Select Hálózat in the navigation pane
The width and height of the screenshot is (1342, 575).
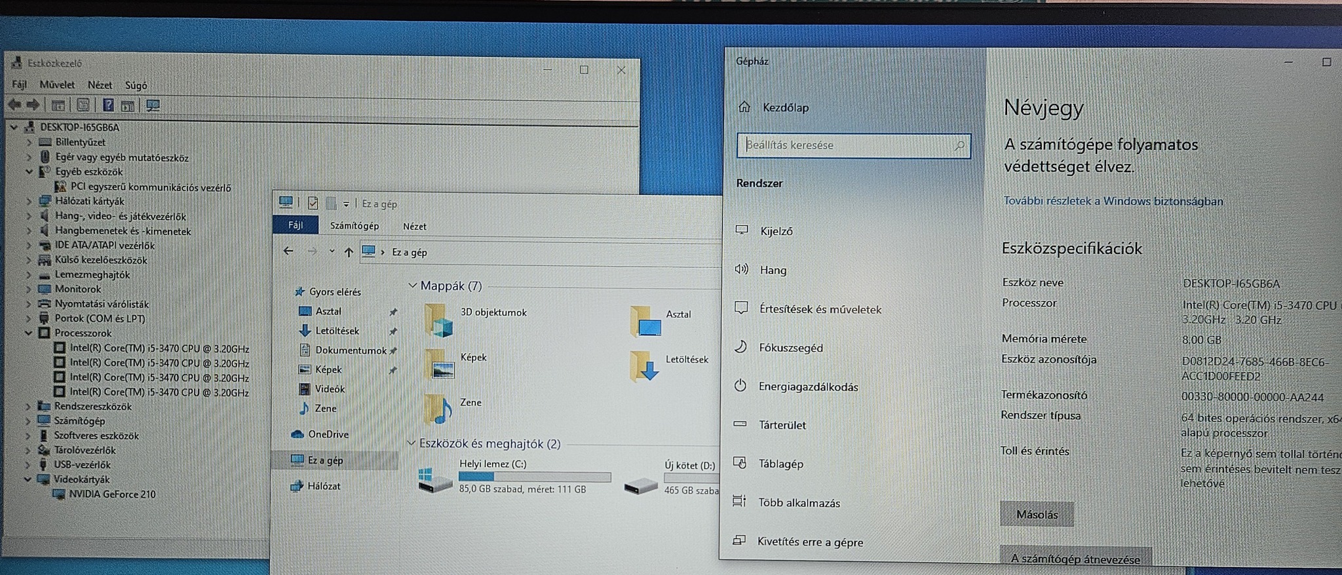324,485
